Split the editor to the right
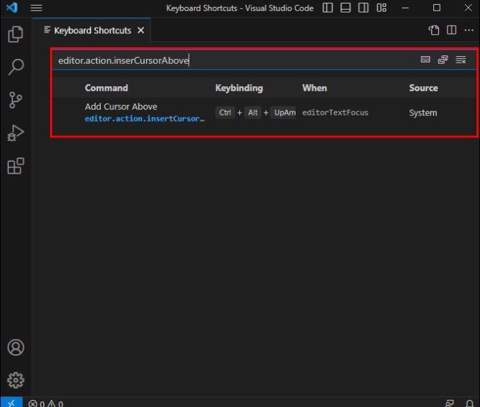 point(451,30)
